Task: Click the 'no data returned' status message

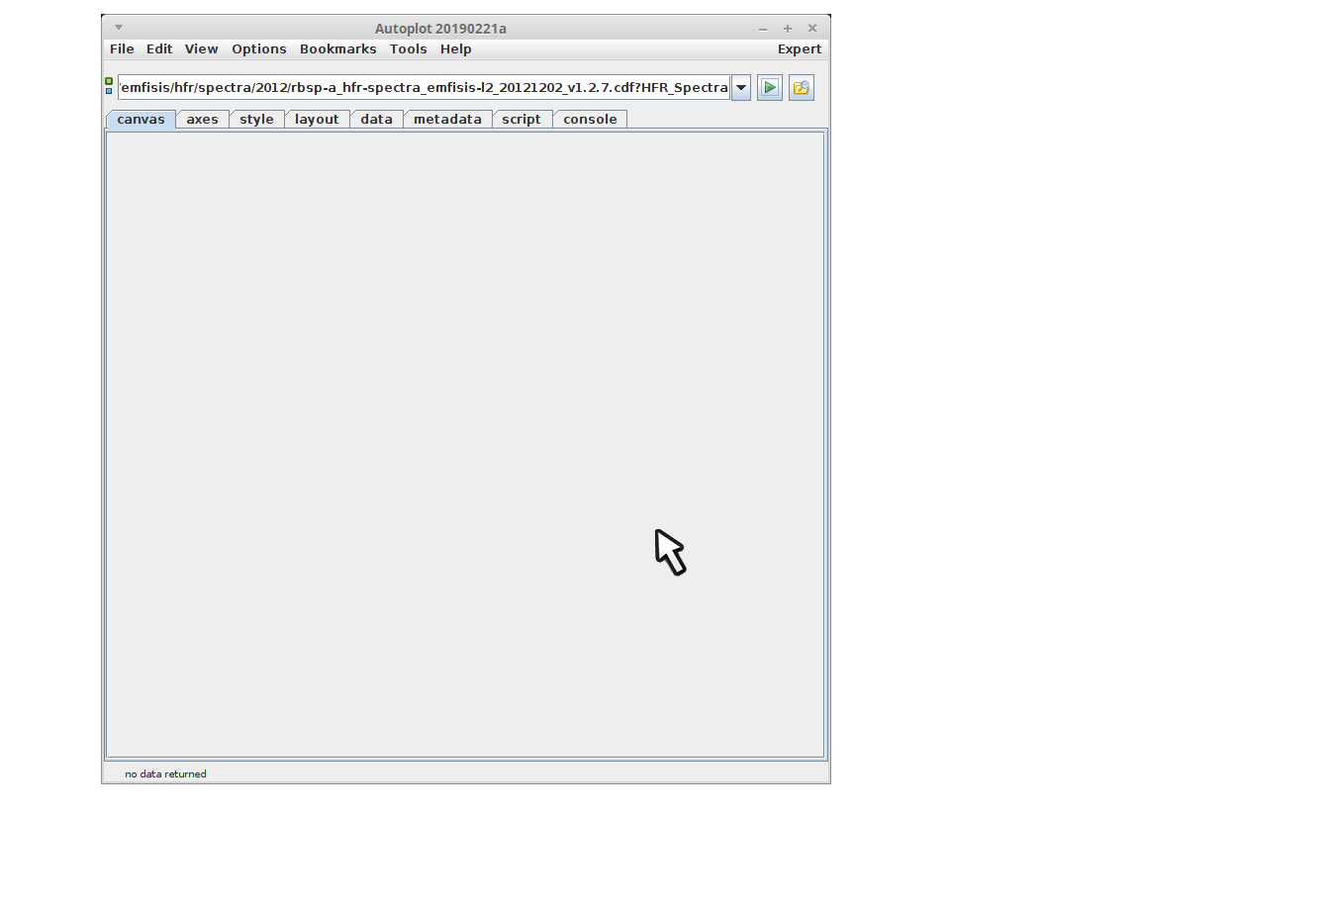Action: 166,774
